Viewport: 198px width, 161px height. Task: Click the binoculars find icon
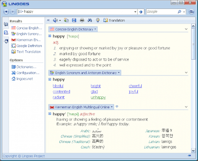(90, 20)
